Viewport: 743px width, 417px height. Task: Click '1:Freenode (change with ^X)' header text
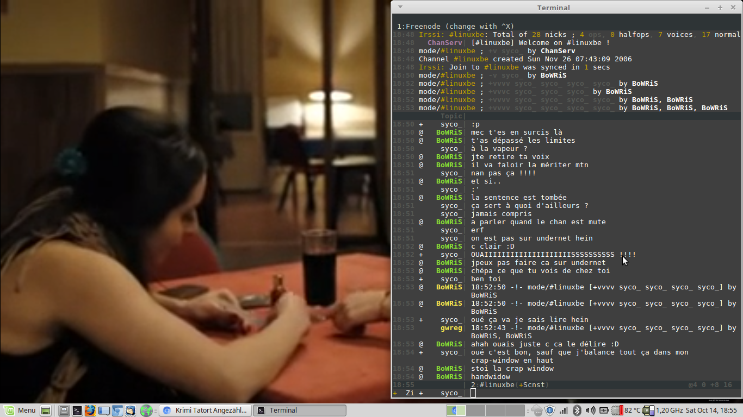[x=455, y=26]
